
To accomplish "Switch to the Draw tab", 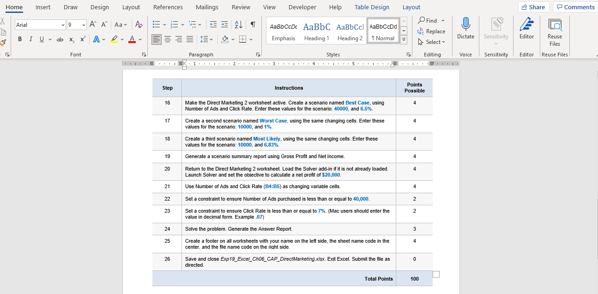I will coord(71,7).
